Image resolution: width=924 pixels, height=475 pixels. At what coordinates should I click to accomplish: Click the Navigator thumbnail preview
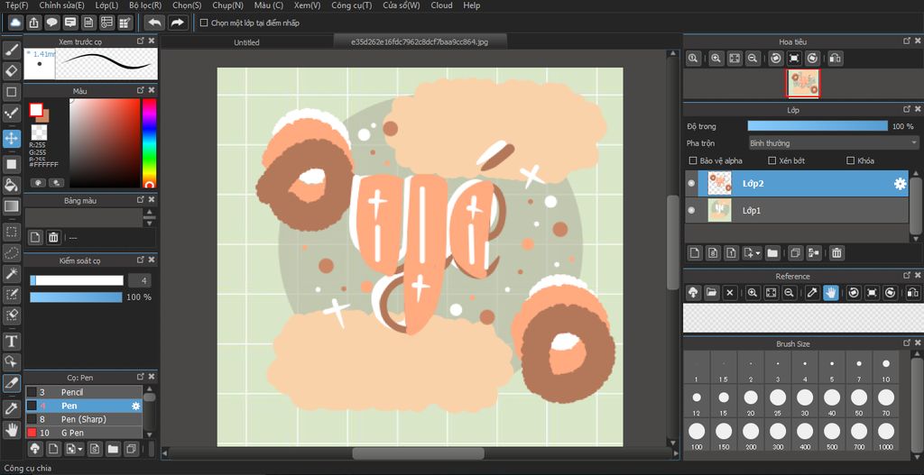(x=802, y=84)
